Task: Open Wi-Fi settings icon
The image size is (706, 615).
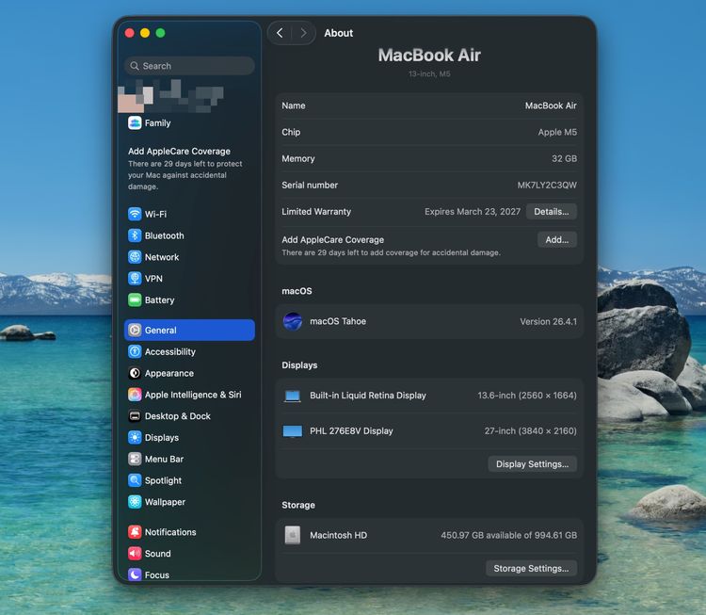Action: pos(135,214)
